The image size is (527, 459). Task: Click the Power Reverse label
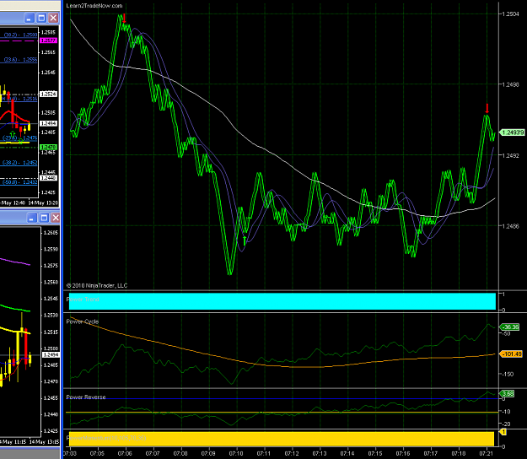coord(86,397)
